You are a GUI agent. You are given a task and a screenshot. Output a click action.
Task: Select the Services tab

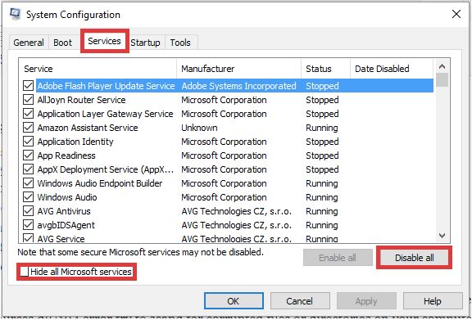(104, 41)
